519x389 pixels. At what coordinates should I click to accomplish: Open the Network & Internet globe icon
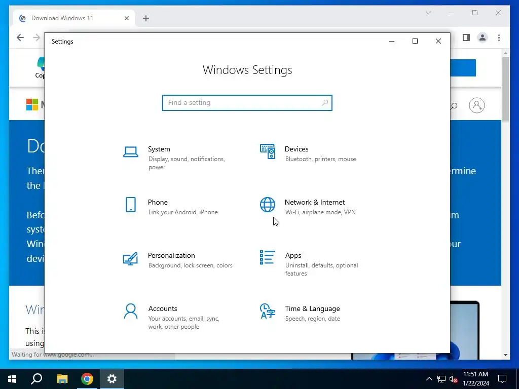tap(268, 205)
